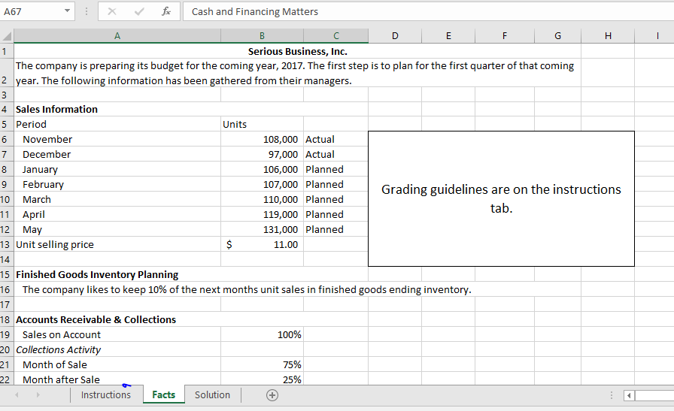Confirm entry with the checkmark icon
The width and height of the screenshot is (674, 411).
click(x=139, y=11)
